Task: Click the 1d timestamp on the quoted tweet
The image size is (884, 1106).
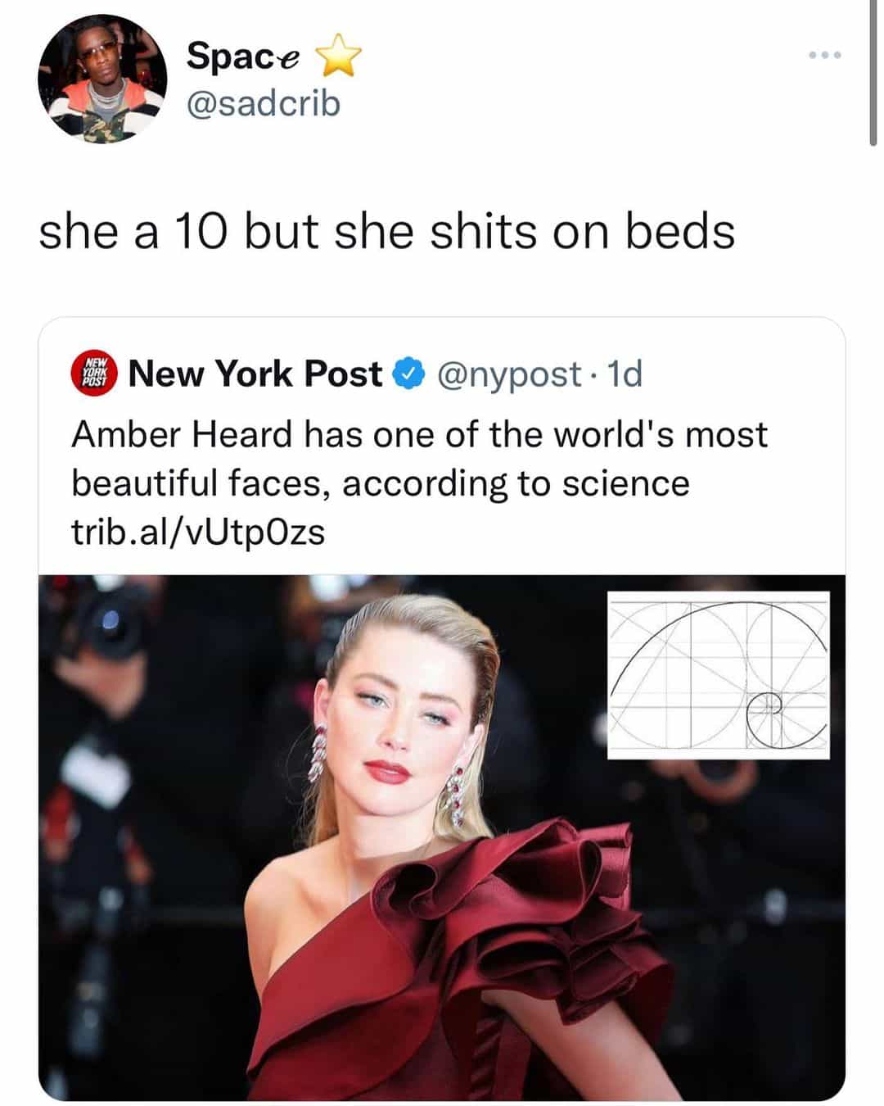Action: [626, 374]
